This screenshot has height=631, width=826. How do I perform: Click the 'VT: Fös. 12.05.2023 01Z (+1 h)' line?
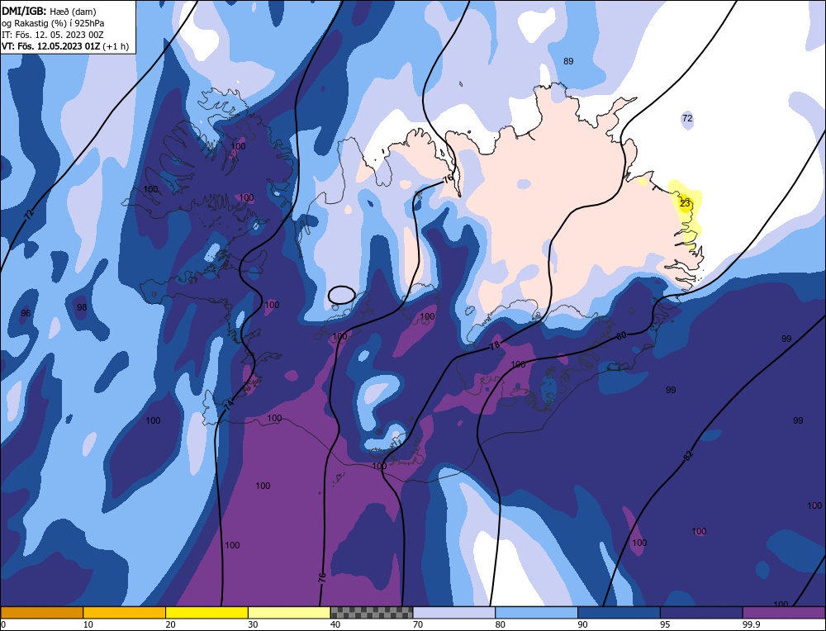[x=64, y=46]
